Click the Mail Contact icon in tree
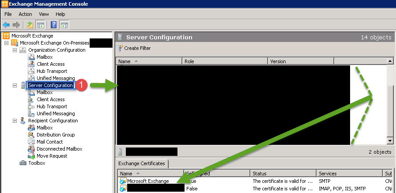This screenshot has width=396, height=193. tap(31, 142)
